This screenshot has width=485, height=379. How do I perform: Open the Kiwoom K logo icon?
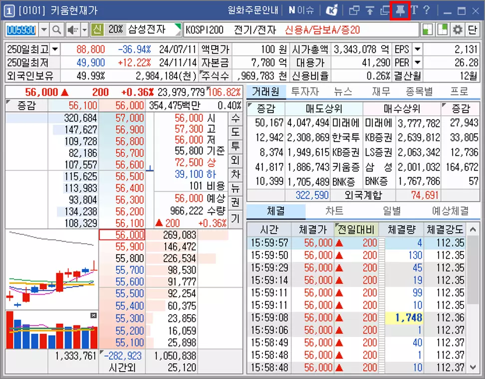click(x=332, y=10)
